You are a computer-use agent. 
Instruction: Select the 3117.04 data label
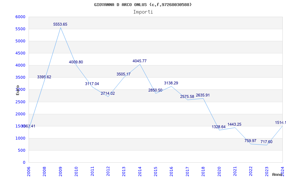pyautogui.click(x=92, y=84)
